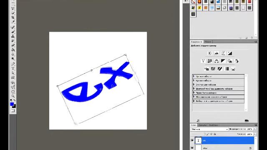Expand Цветовой тон/Насыщенность presets

(194, 89)
